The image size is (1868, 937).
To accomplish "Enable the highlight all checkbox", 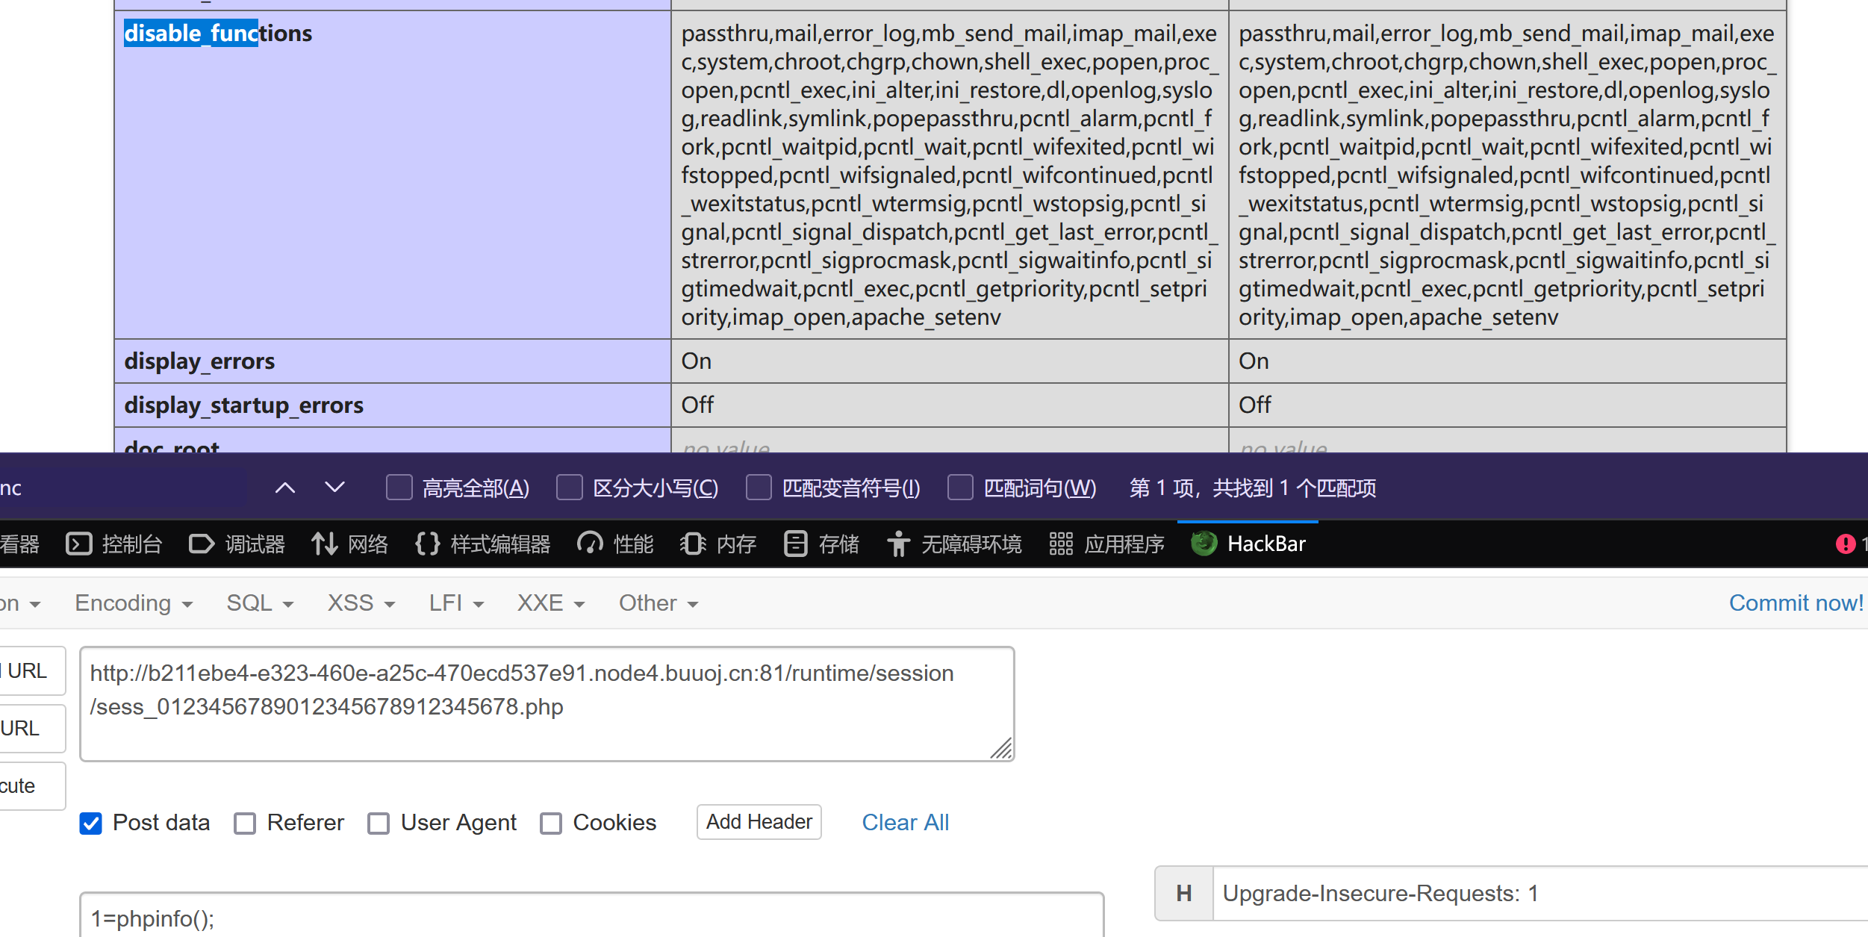I will [x=399, y=488].
